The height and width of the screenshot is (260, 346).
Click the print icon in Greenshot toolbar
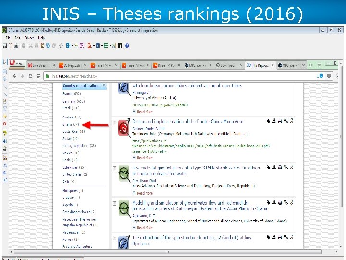coord(16,46)
